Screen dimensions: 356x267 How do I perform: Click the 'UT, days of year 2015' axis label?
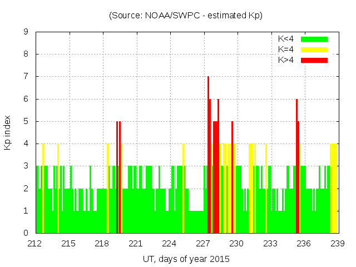click(186, 259)
